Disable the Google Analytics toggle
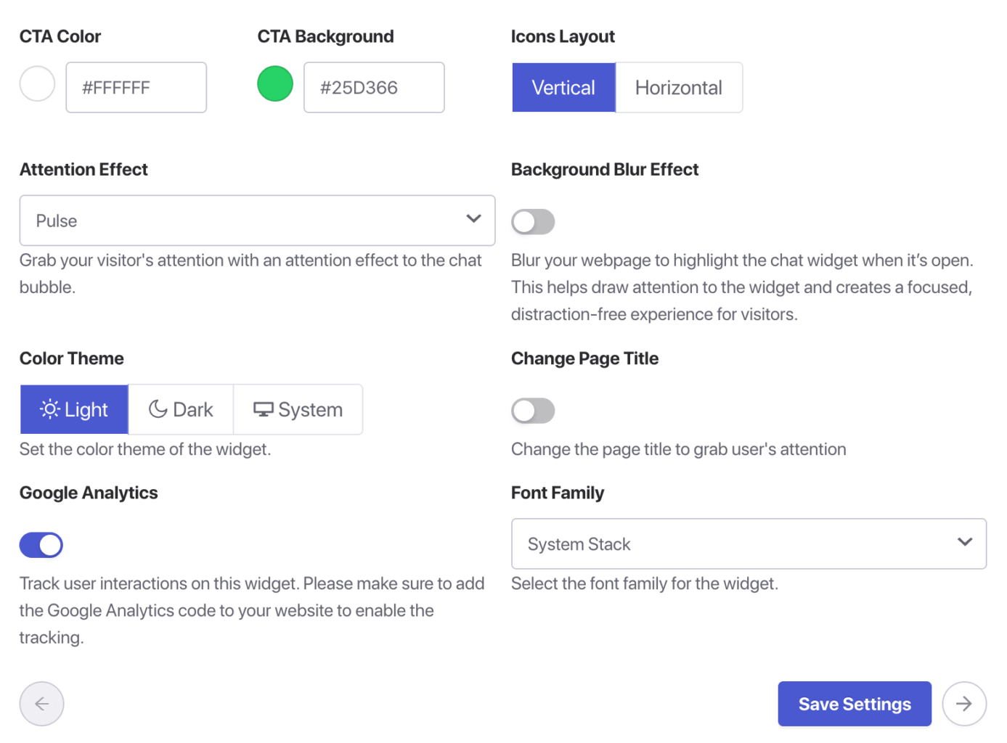This screenshot has width=1007, height=743. tap(41, 545)
